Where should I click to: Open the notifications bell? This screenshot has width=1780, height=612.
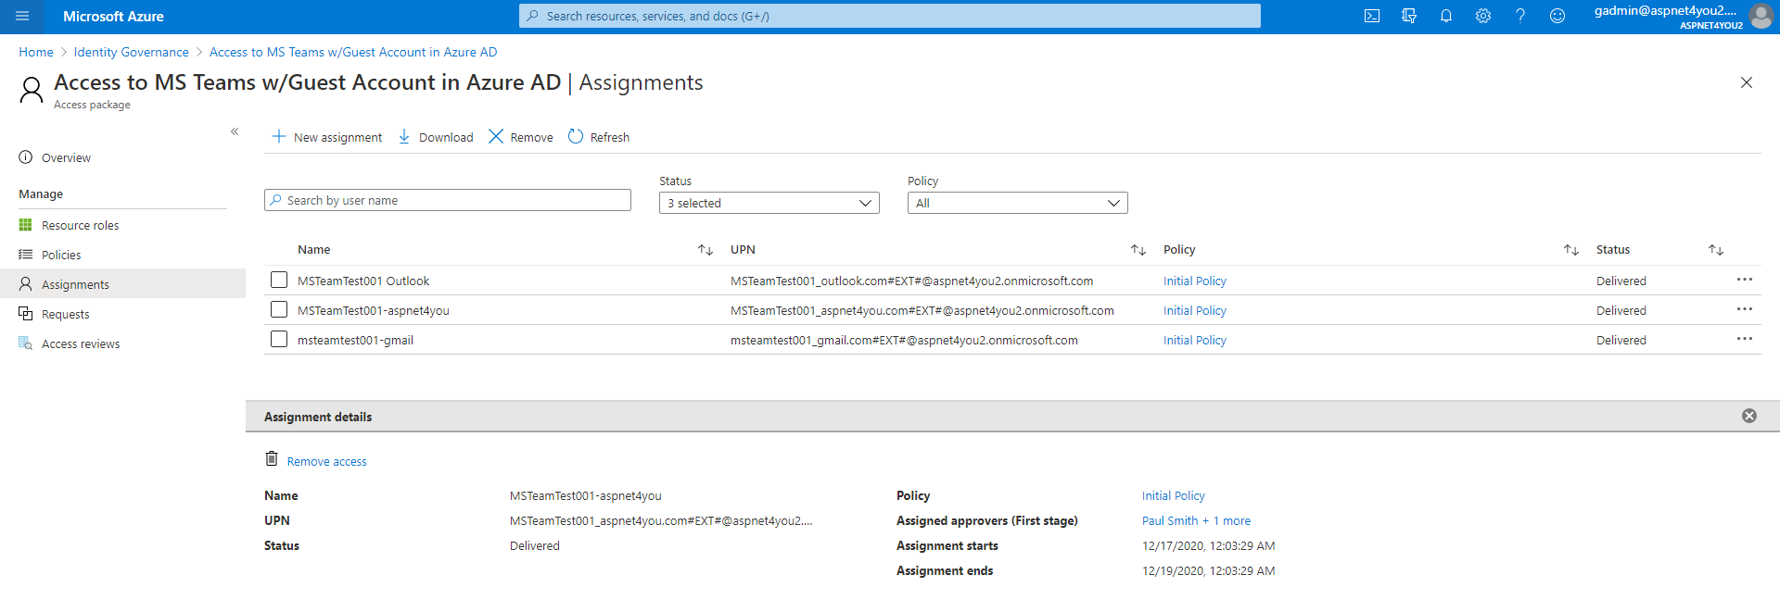(x=1446, y=16)
